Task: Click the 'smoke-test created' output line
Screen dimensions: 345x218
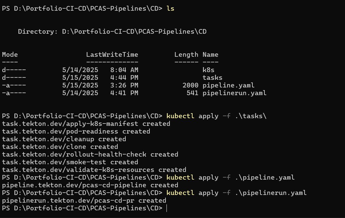Action: coord(70,162)
